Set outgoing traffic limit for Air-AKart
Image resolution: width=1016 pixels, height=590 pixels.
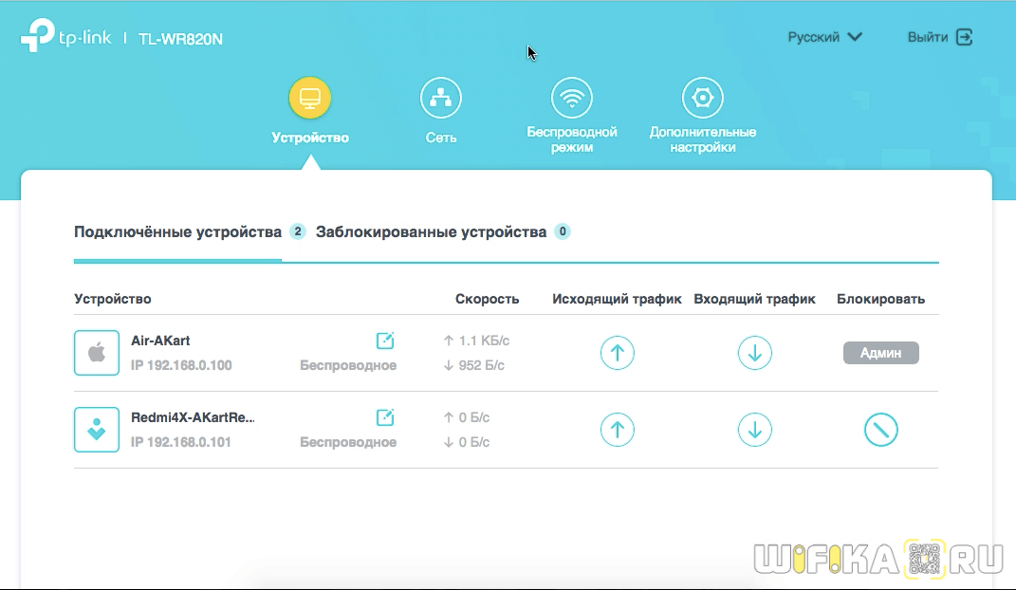617,353
